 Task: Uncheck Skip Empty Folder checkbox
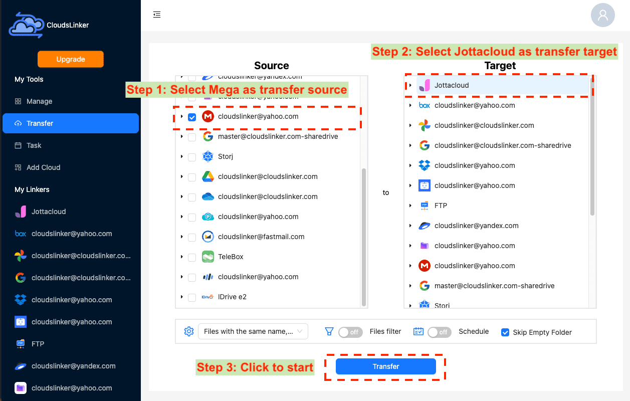(x=505, y=332)
